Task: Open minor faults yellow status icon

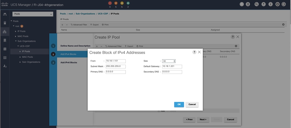Action: click(122, 3)
